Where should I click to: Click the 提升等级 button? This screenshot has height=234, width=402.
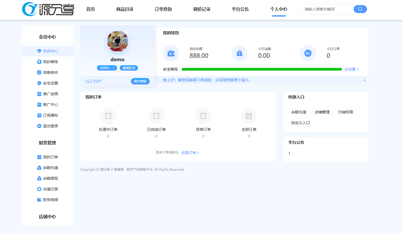(140, 81)
